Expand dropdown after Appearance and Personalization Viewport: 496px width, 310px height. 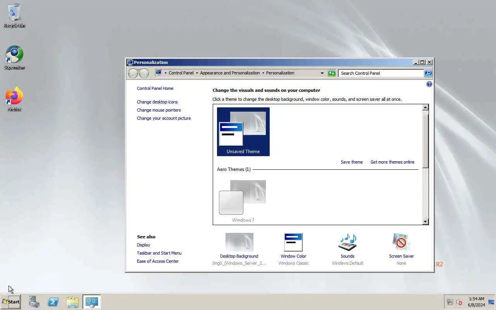(263, 73)
